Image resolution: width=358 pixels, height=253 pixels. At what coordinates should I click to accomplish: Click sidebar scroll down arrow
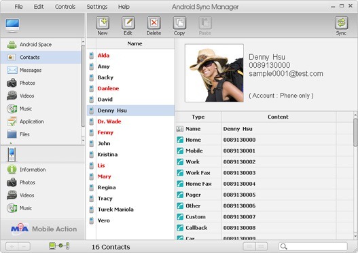83,140
